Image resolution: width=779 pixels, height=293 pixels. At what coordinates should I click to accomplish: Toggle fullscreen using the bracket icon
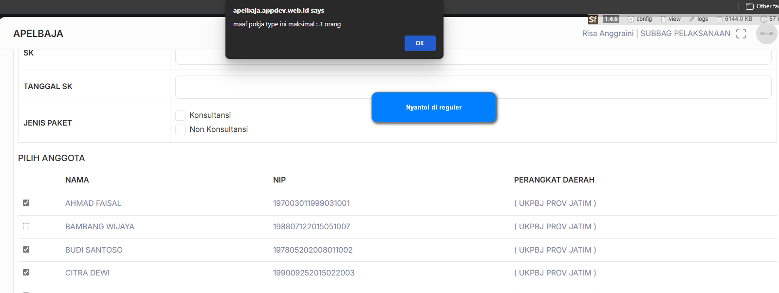(x=741, y=34)
